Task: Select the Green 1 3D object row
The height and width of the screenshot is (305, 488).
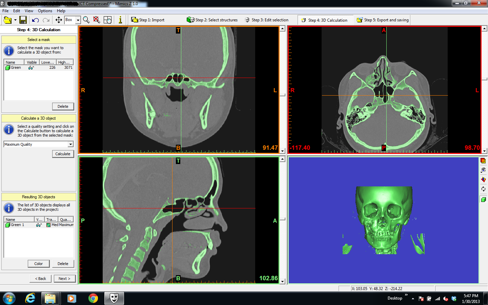Action: pyautogui.click(x=39, y=225)
